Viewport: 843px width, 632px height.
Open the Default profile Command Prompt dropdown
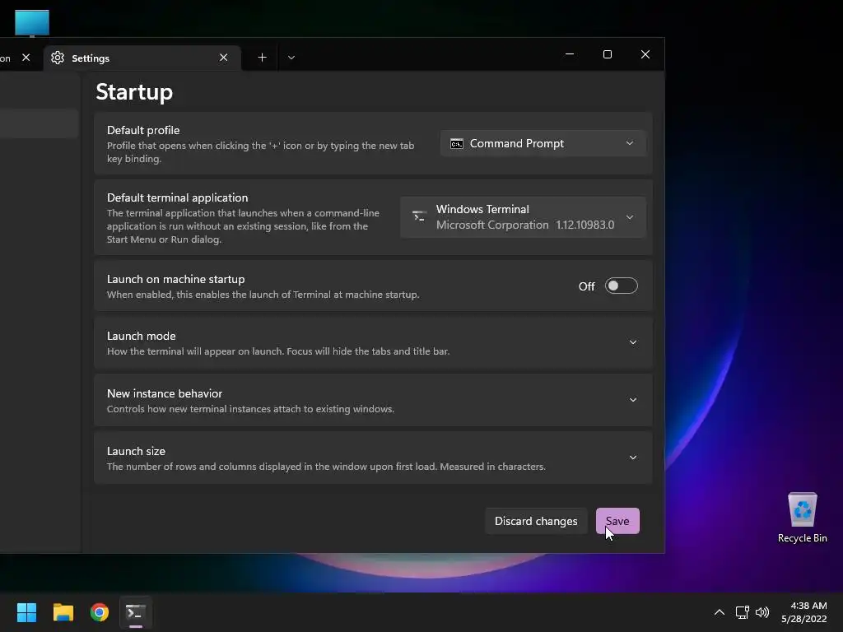point(543,143)
